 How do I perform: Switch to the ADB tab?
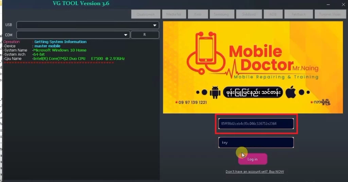point(273,14)
